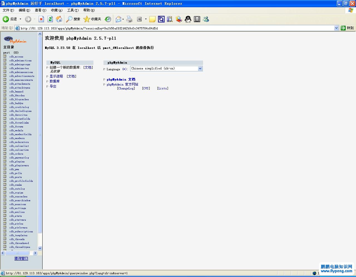Click the 转到 Go button
Image resolution: width=356 pixels, height=277 pixels.
(x=347, y=28)
